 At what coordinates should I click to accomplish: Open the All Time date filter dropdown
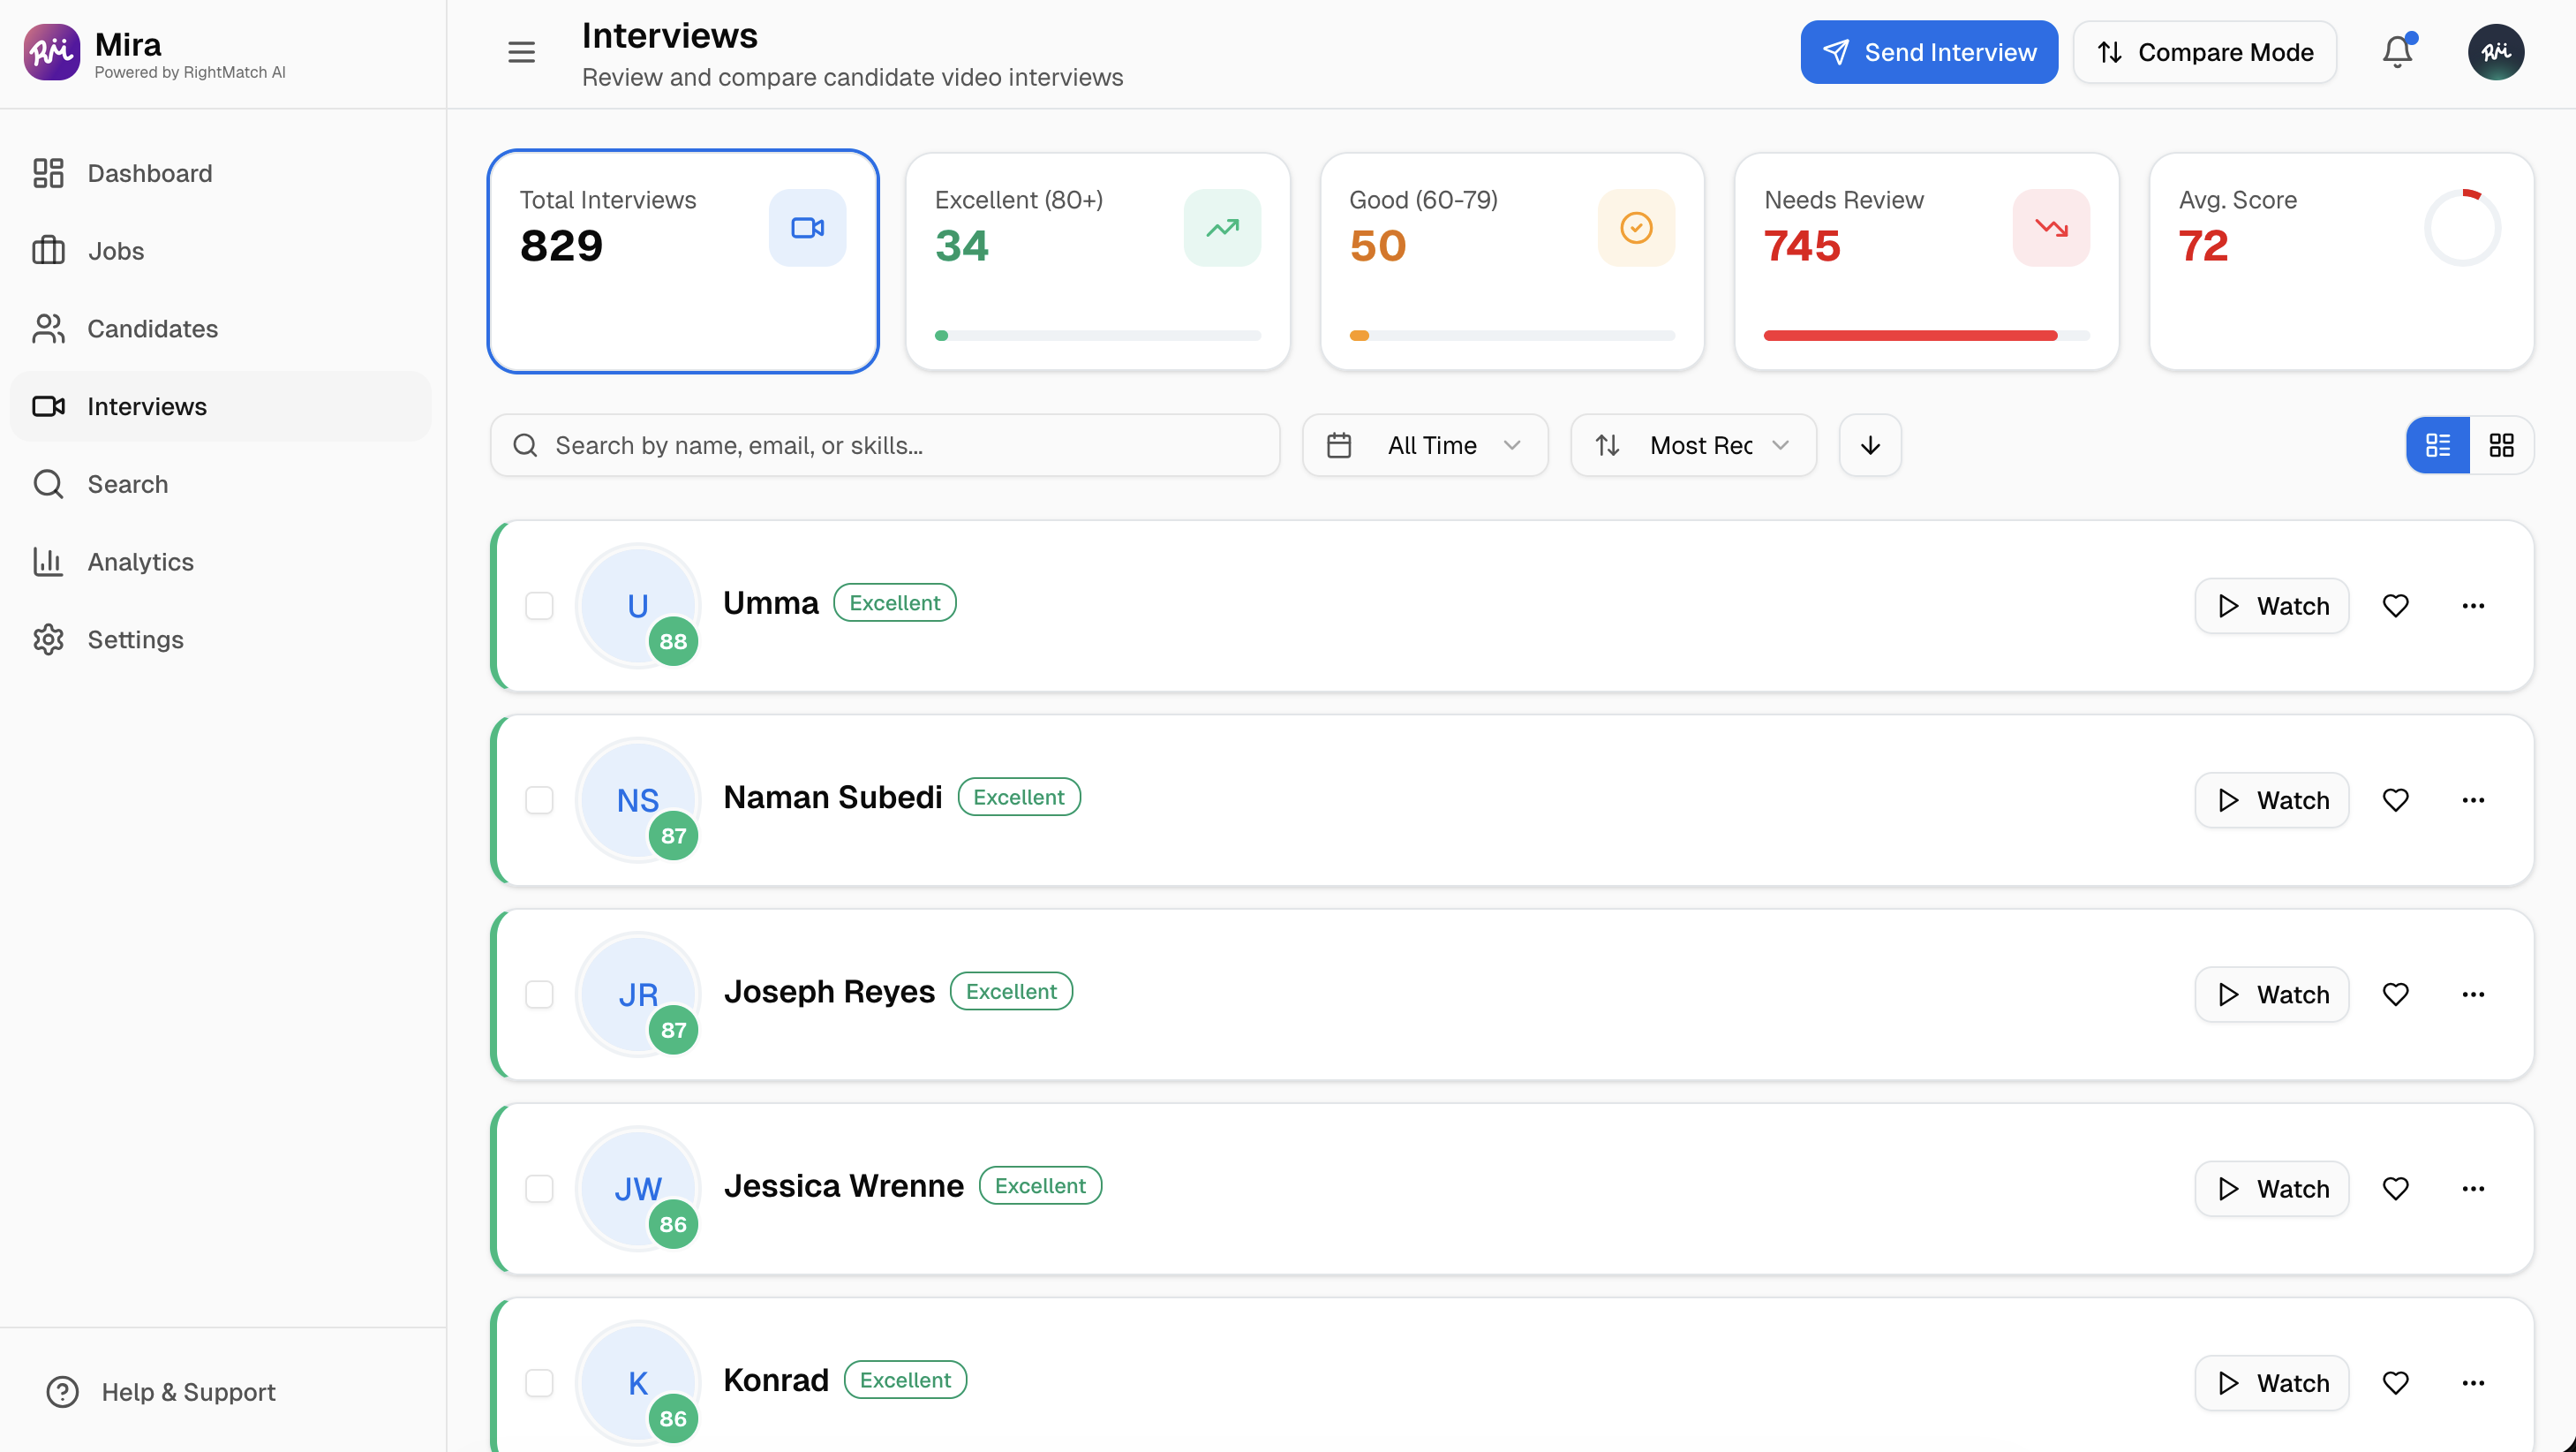pos(1425,444)
